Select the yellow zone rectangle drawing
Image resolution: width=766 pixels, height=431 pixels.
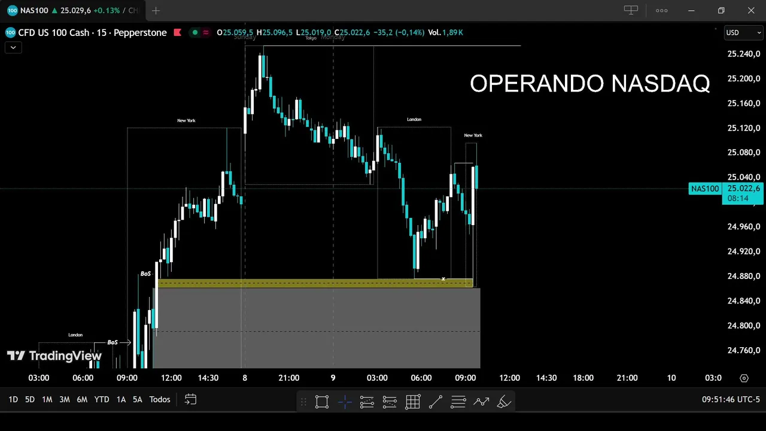(x=315, y=283)
